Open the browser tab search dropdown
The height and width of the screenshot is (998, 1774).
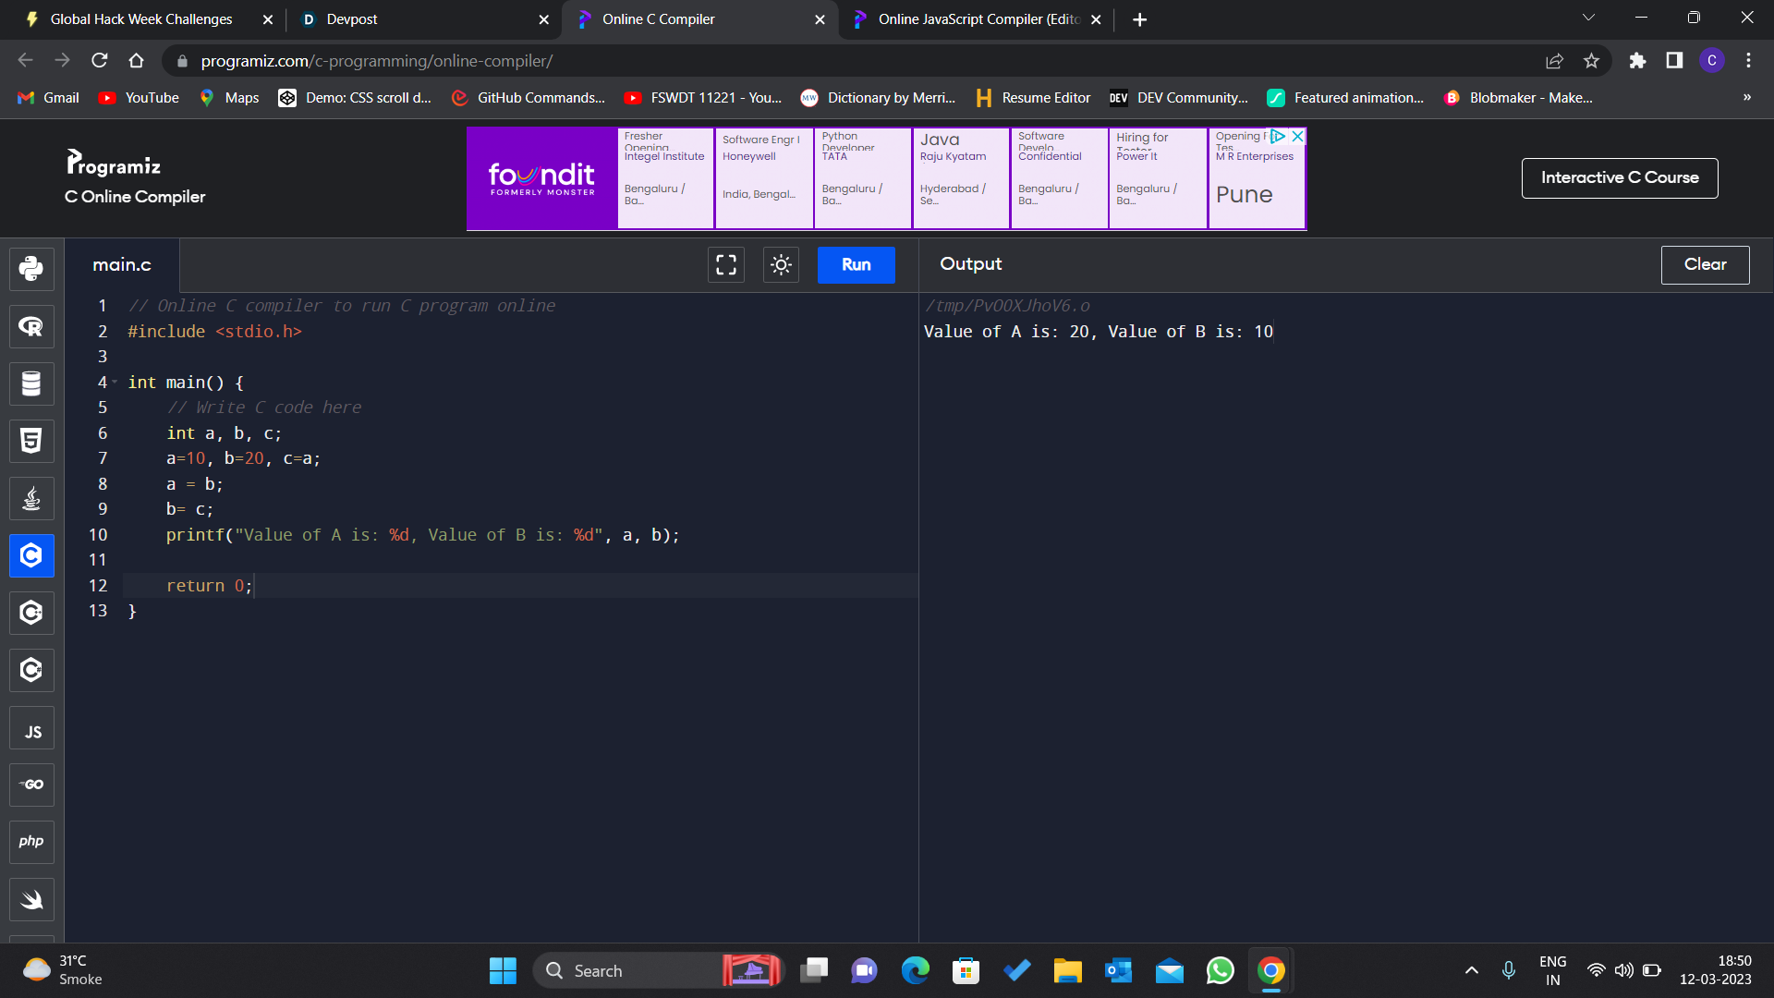coord(1588,17)
